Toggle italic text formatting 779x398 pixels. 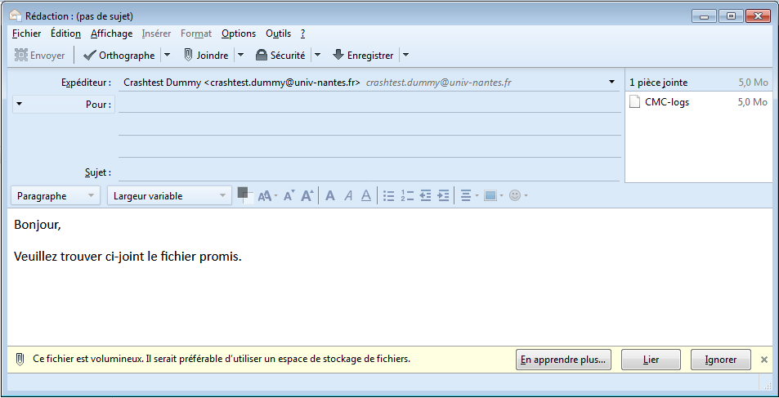(x=348, y=196)
